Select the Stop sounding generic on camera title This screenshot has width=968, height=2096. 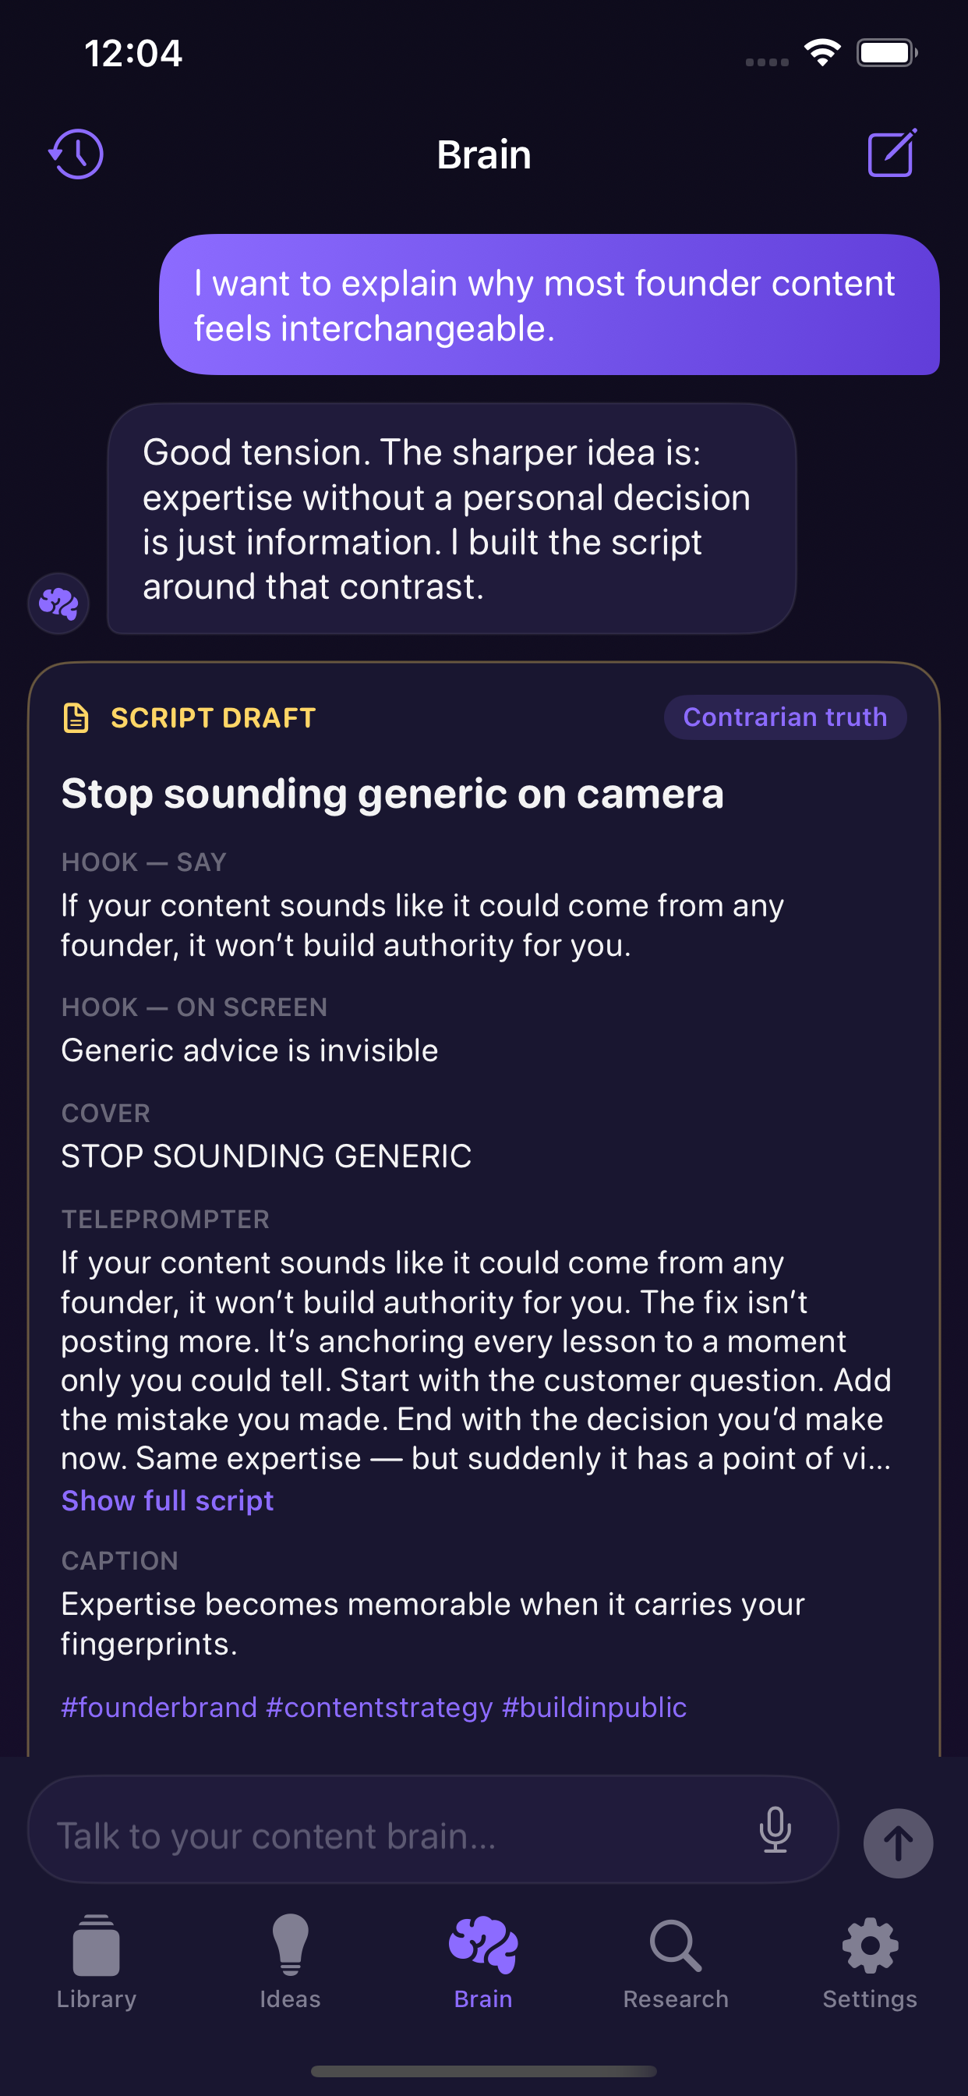(392, 793)
